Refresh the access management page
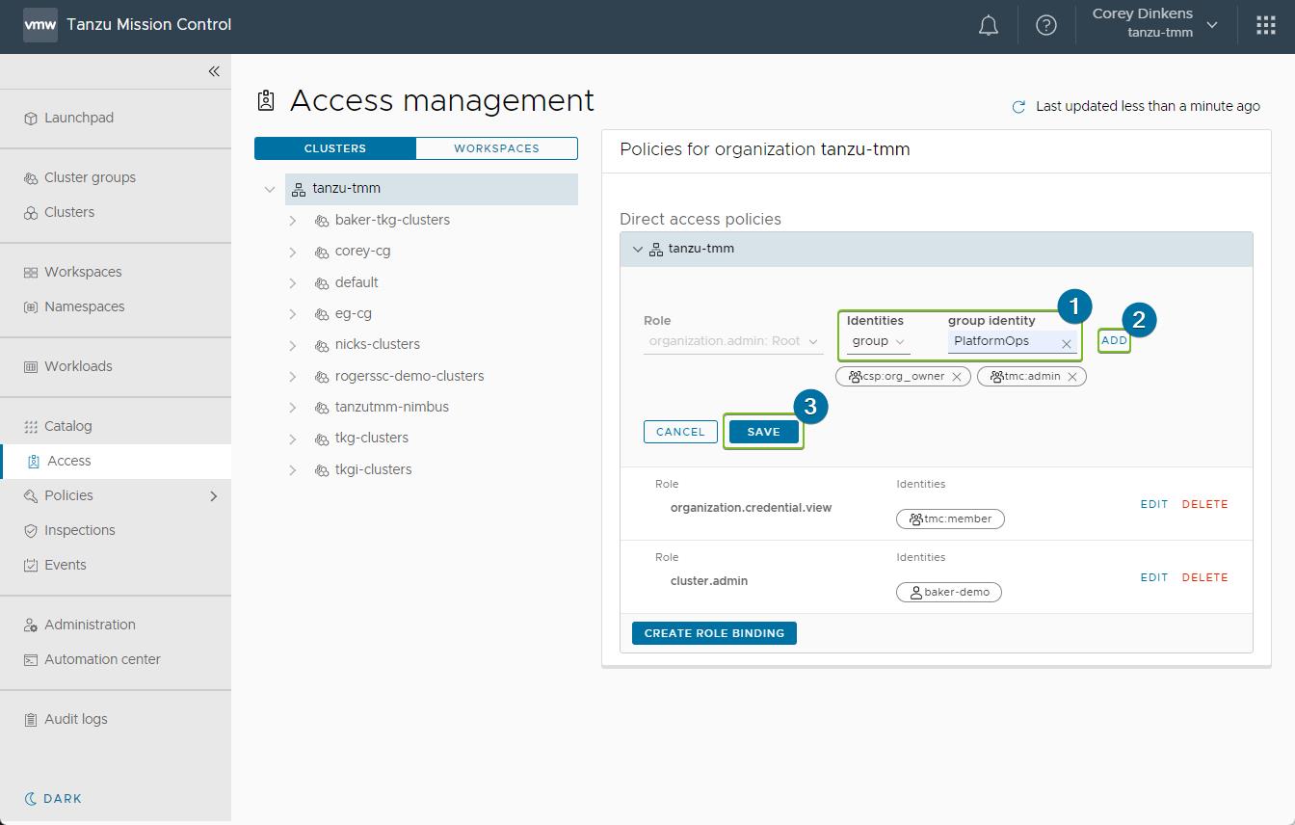This screenshot has width=1295, height=825. (x=1018, y=107)
